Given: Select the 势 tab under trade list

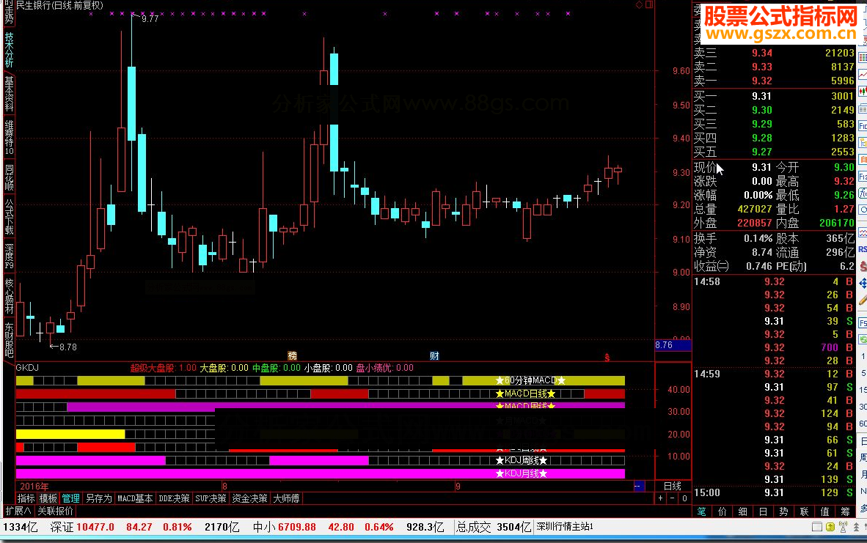Looking at the screenshot, I should (784, 511).
